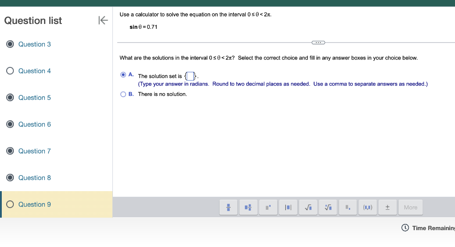Insert an nth root symbol

pyautogui.click(x=328, y=208)
